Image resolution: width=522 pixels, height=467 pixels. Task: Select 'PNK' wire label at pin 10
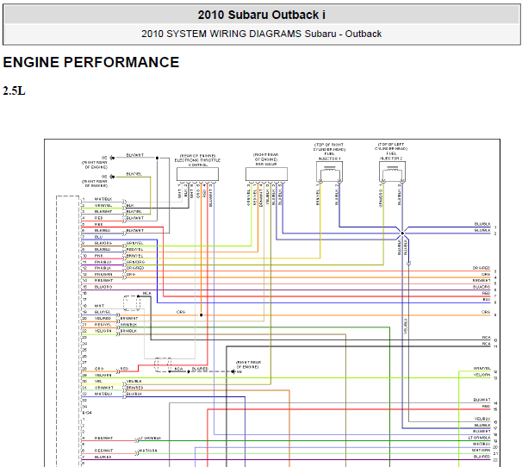99,256
